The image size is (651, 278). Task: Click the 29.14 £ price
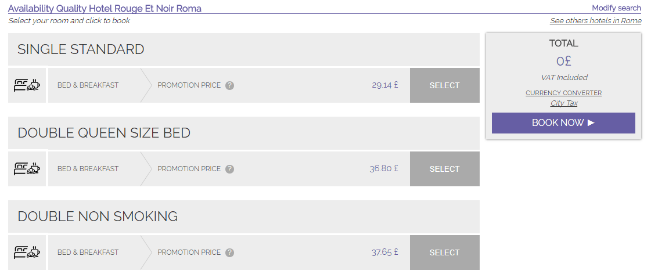coord(385,85)
